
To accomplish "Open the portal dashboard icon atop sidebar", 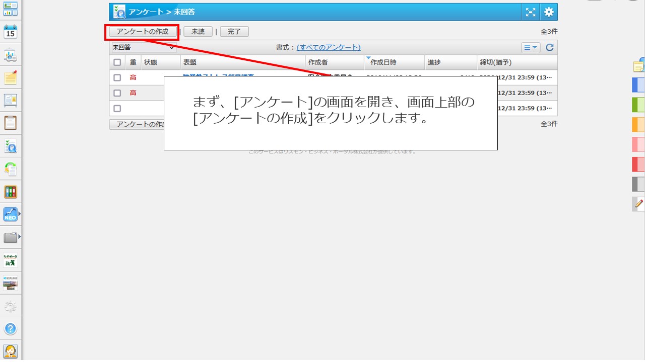I will click(11, 9).
